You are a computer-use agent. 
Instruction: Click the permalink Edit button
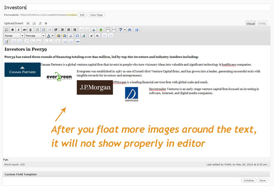(82, 15)
